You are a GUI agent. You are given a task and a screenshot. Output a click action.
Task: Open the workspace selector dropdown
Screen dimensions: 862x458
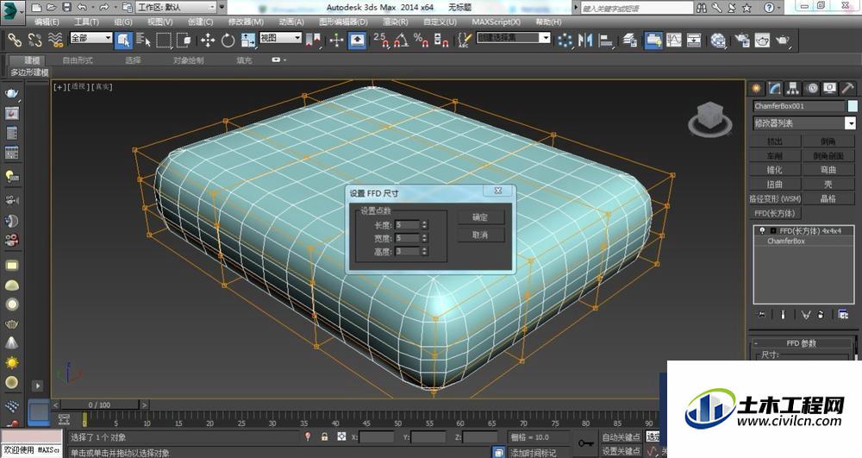(176, 7)
